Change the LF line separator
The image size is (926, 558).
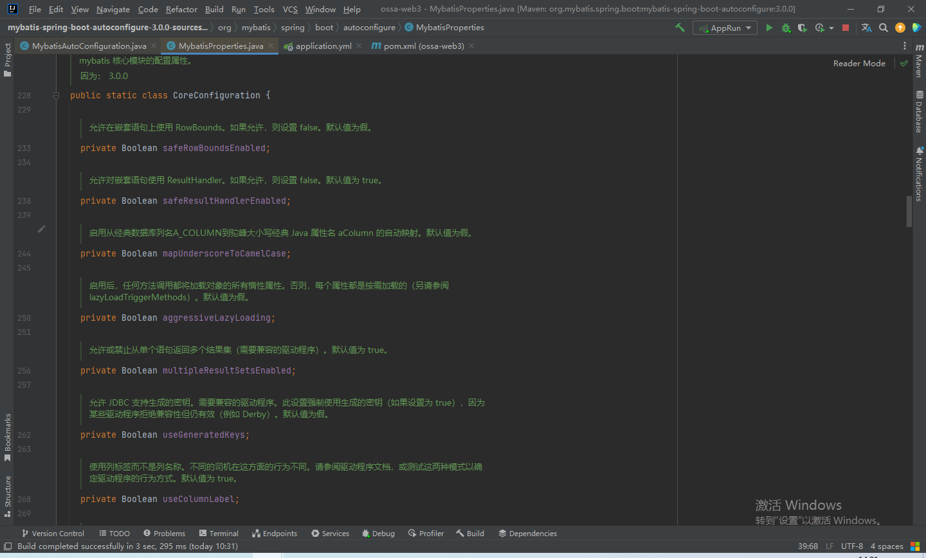(x=830, y=546)
